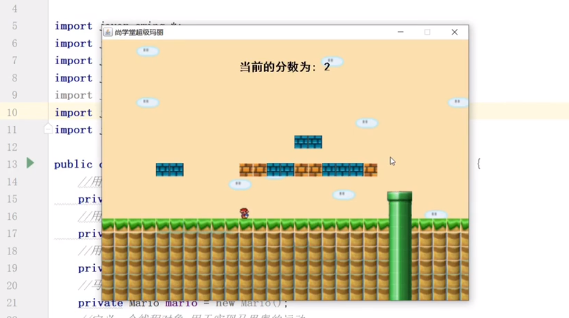Screen dimensions: 569x318
Task: Click the public keyword on line 13
Action: coord(73,165)
